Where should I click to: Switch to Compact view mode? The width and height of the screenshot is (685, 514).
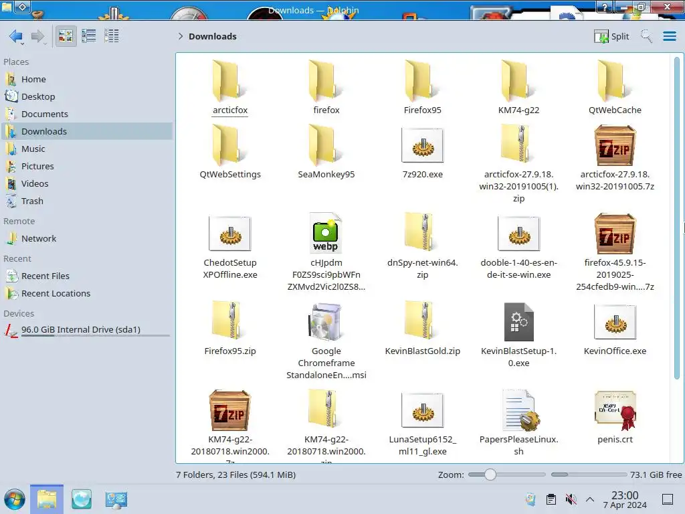click(x=89, y=36)
